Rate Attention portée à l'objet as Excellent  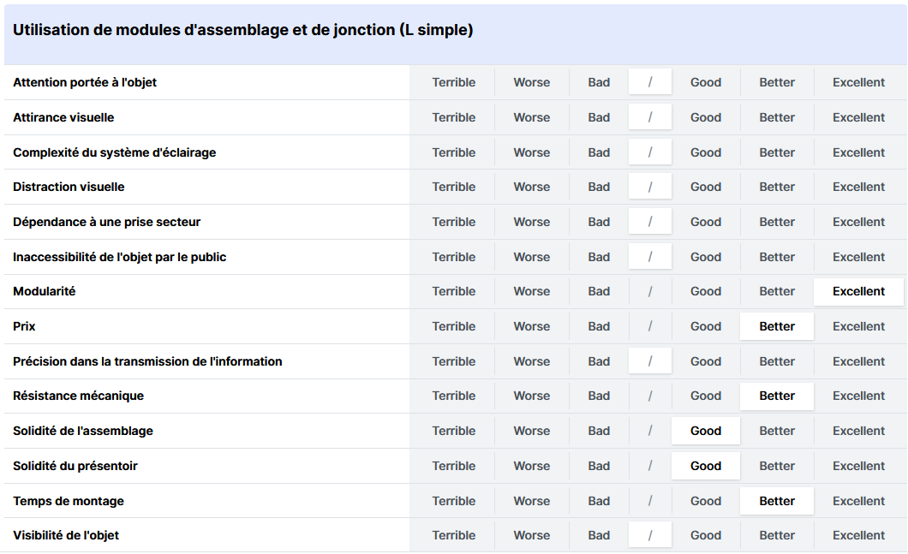(x=858, y=82)
